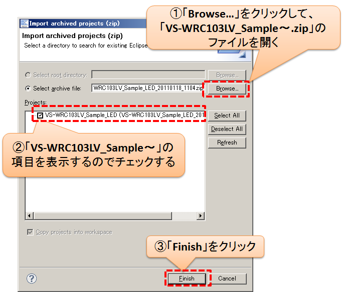Toggle 'Copy projects into workspace' checkbox
Viewport: 343px width, 292px height.
click(30, 232)
